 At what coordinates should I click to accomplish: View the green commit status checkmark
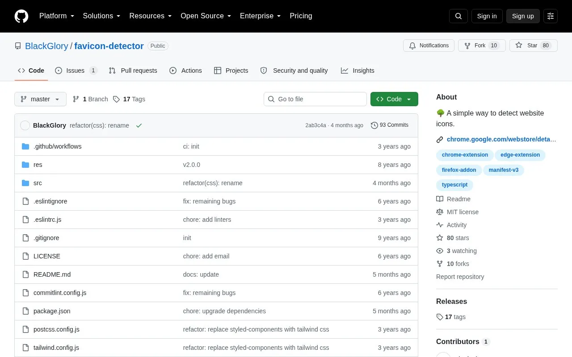coord(139,125)
